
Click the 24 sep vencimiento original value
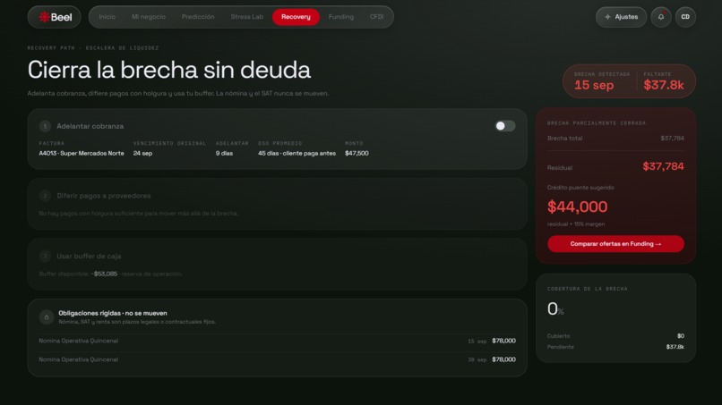[x=142, y=154]
